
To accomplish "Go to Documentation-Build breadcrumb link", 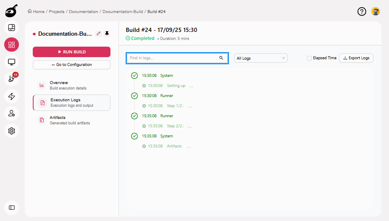I will pos(123,12).
